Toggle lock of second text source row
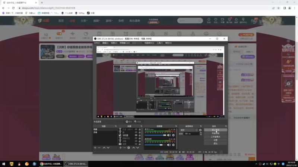Screen dimensions: 298x167 (x=140, y=132)
